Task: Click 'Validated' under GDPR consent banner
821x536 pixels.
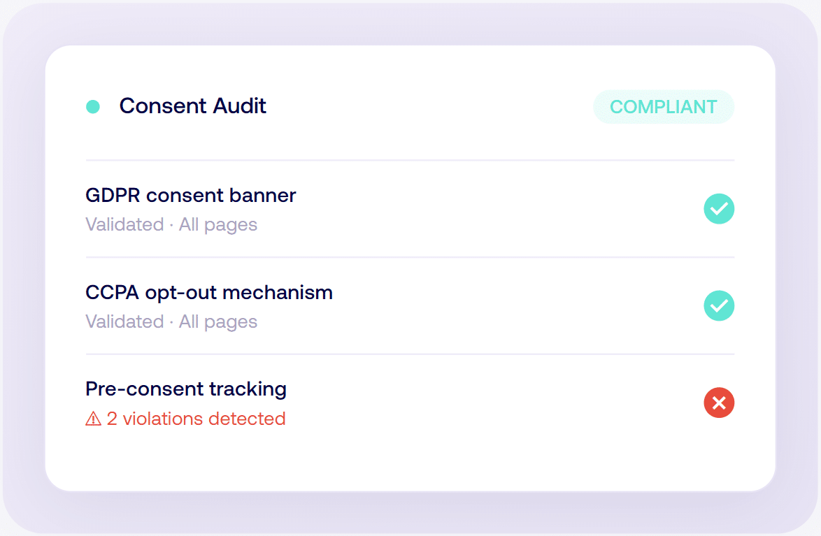Action: [x=124, y=225]
